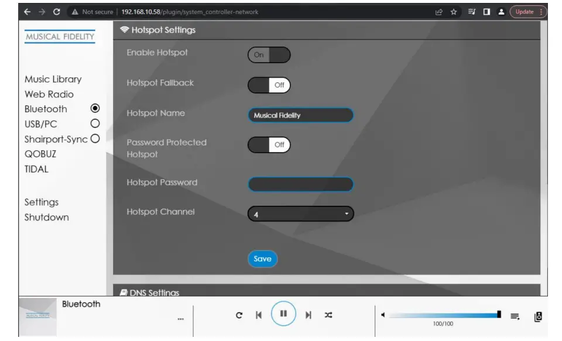Viewport: 562px width, 341px height.
Task: Skip to next track
Action: pyautogui.click(x=309, y=315)
